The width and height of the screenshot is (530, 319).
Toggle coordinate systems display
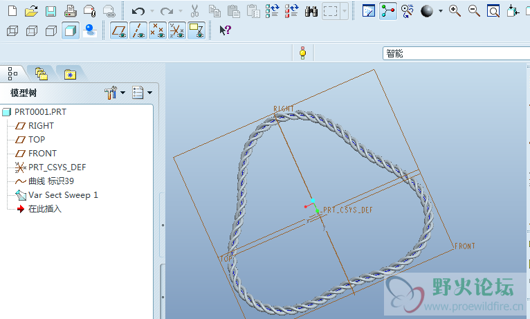point(177,30)
